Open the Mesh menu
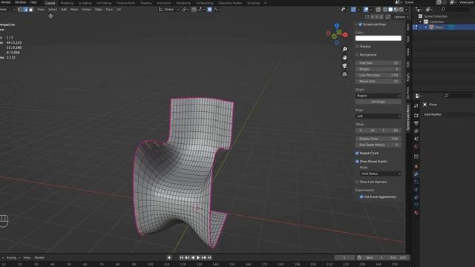Image resolution: width=475 pixels, height=267 pixels. [x=74, y=10]
